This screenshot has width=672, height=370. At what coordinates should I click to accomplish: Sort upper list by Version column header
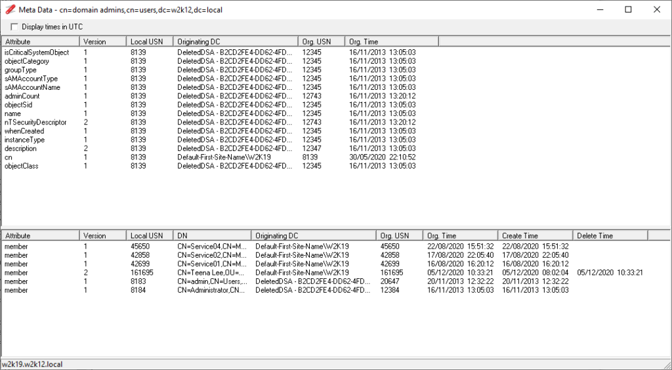tap(103, 41)
